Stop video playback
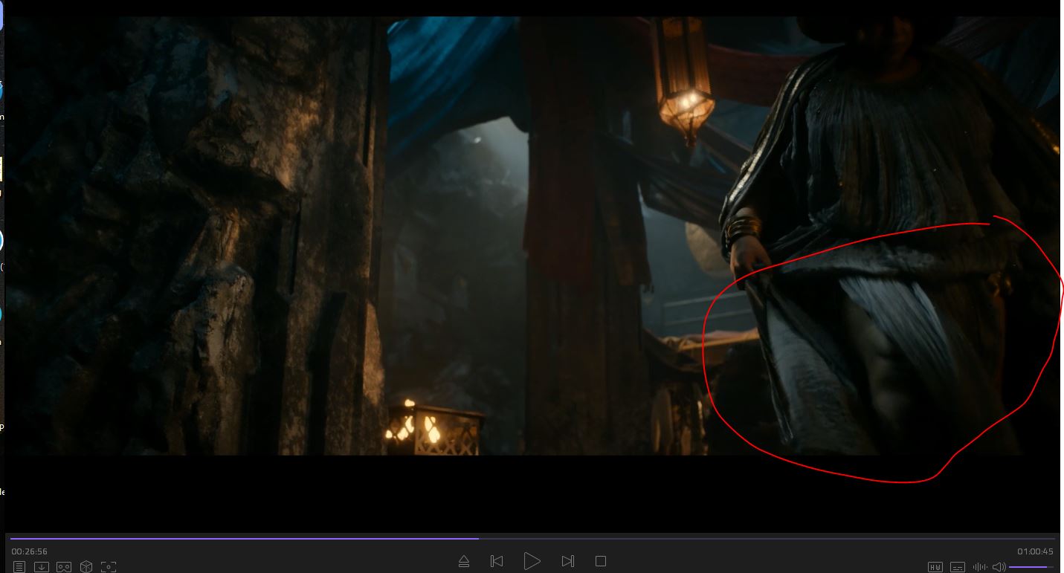The image size is (1064, 573). pos(601,561)
